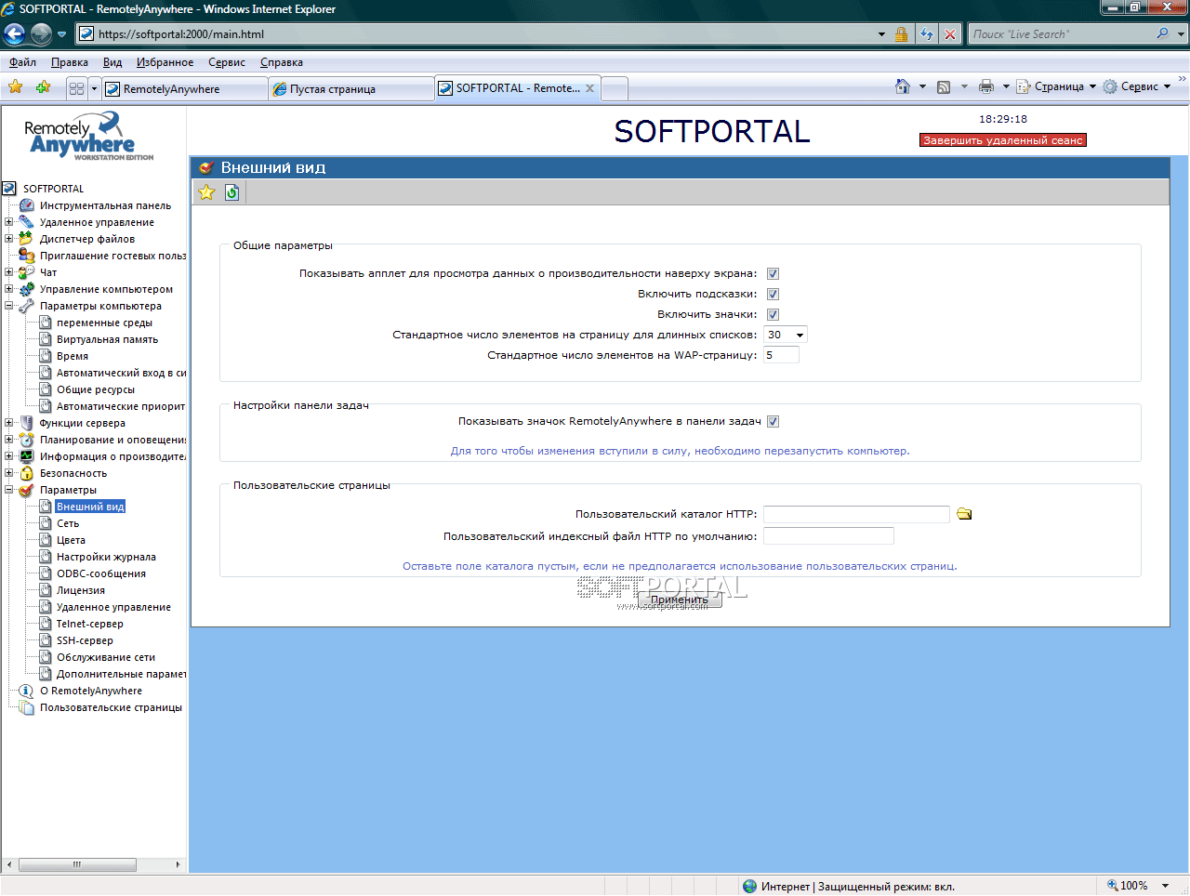Open the Вид menu
1190x896 pixels.
(x=112, y=62)
